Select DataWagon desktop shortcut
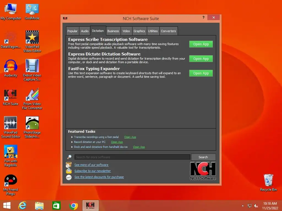 11,40
